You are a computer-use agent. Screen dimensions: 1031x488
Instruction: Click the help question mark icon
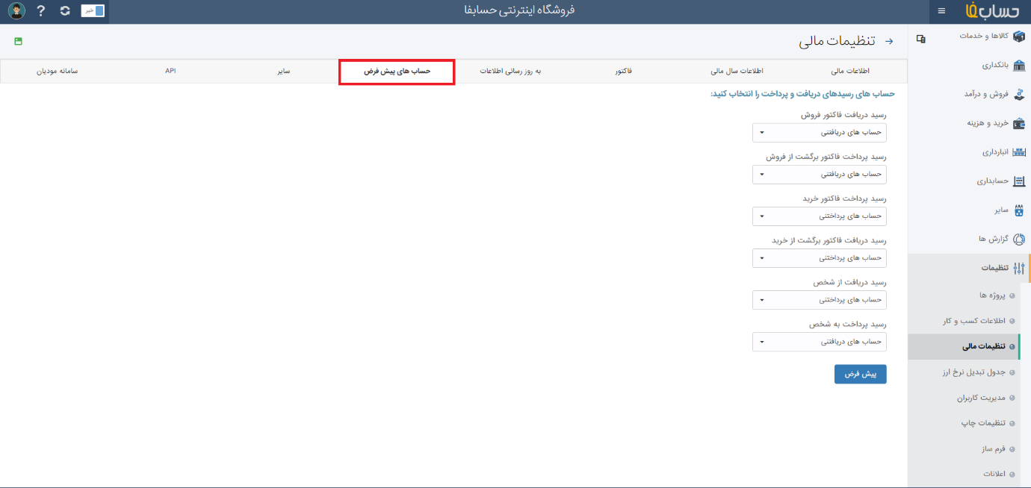(41, 11)
